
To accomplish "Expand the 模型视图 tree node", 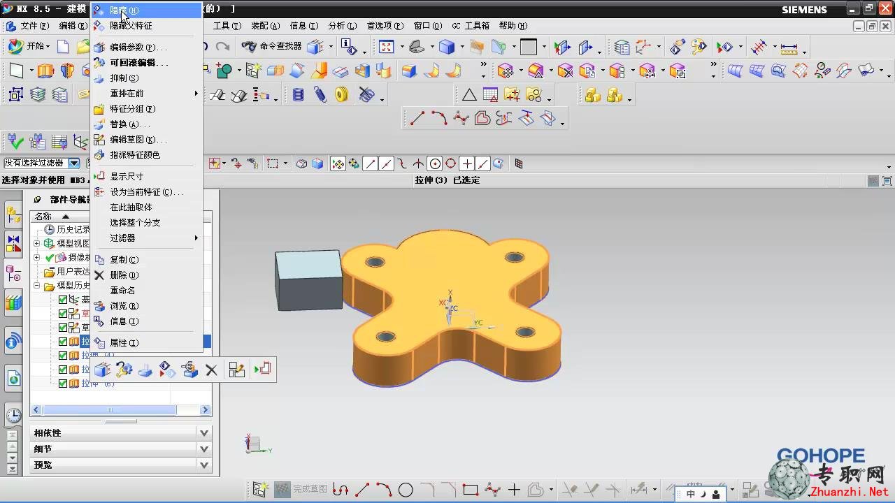I will point(37,244).
